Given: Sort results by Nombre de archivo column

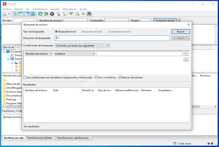Looking at the screenshot, I should pos(38,90).
